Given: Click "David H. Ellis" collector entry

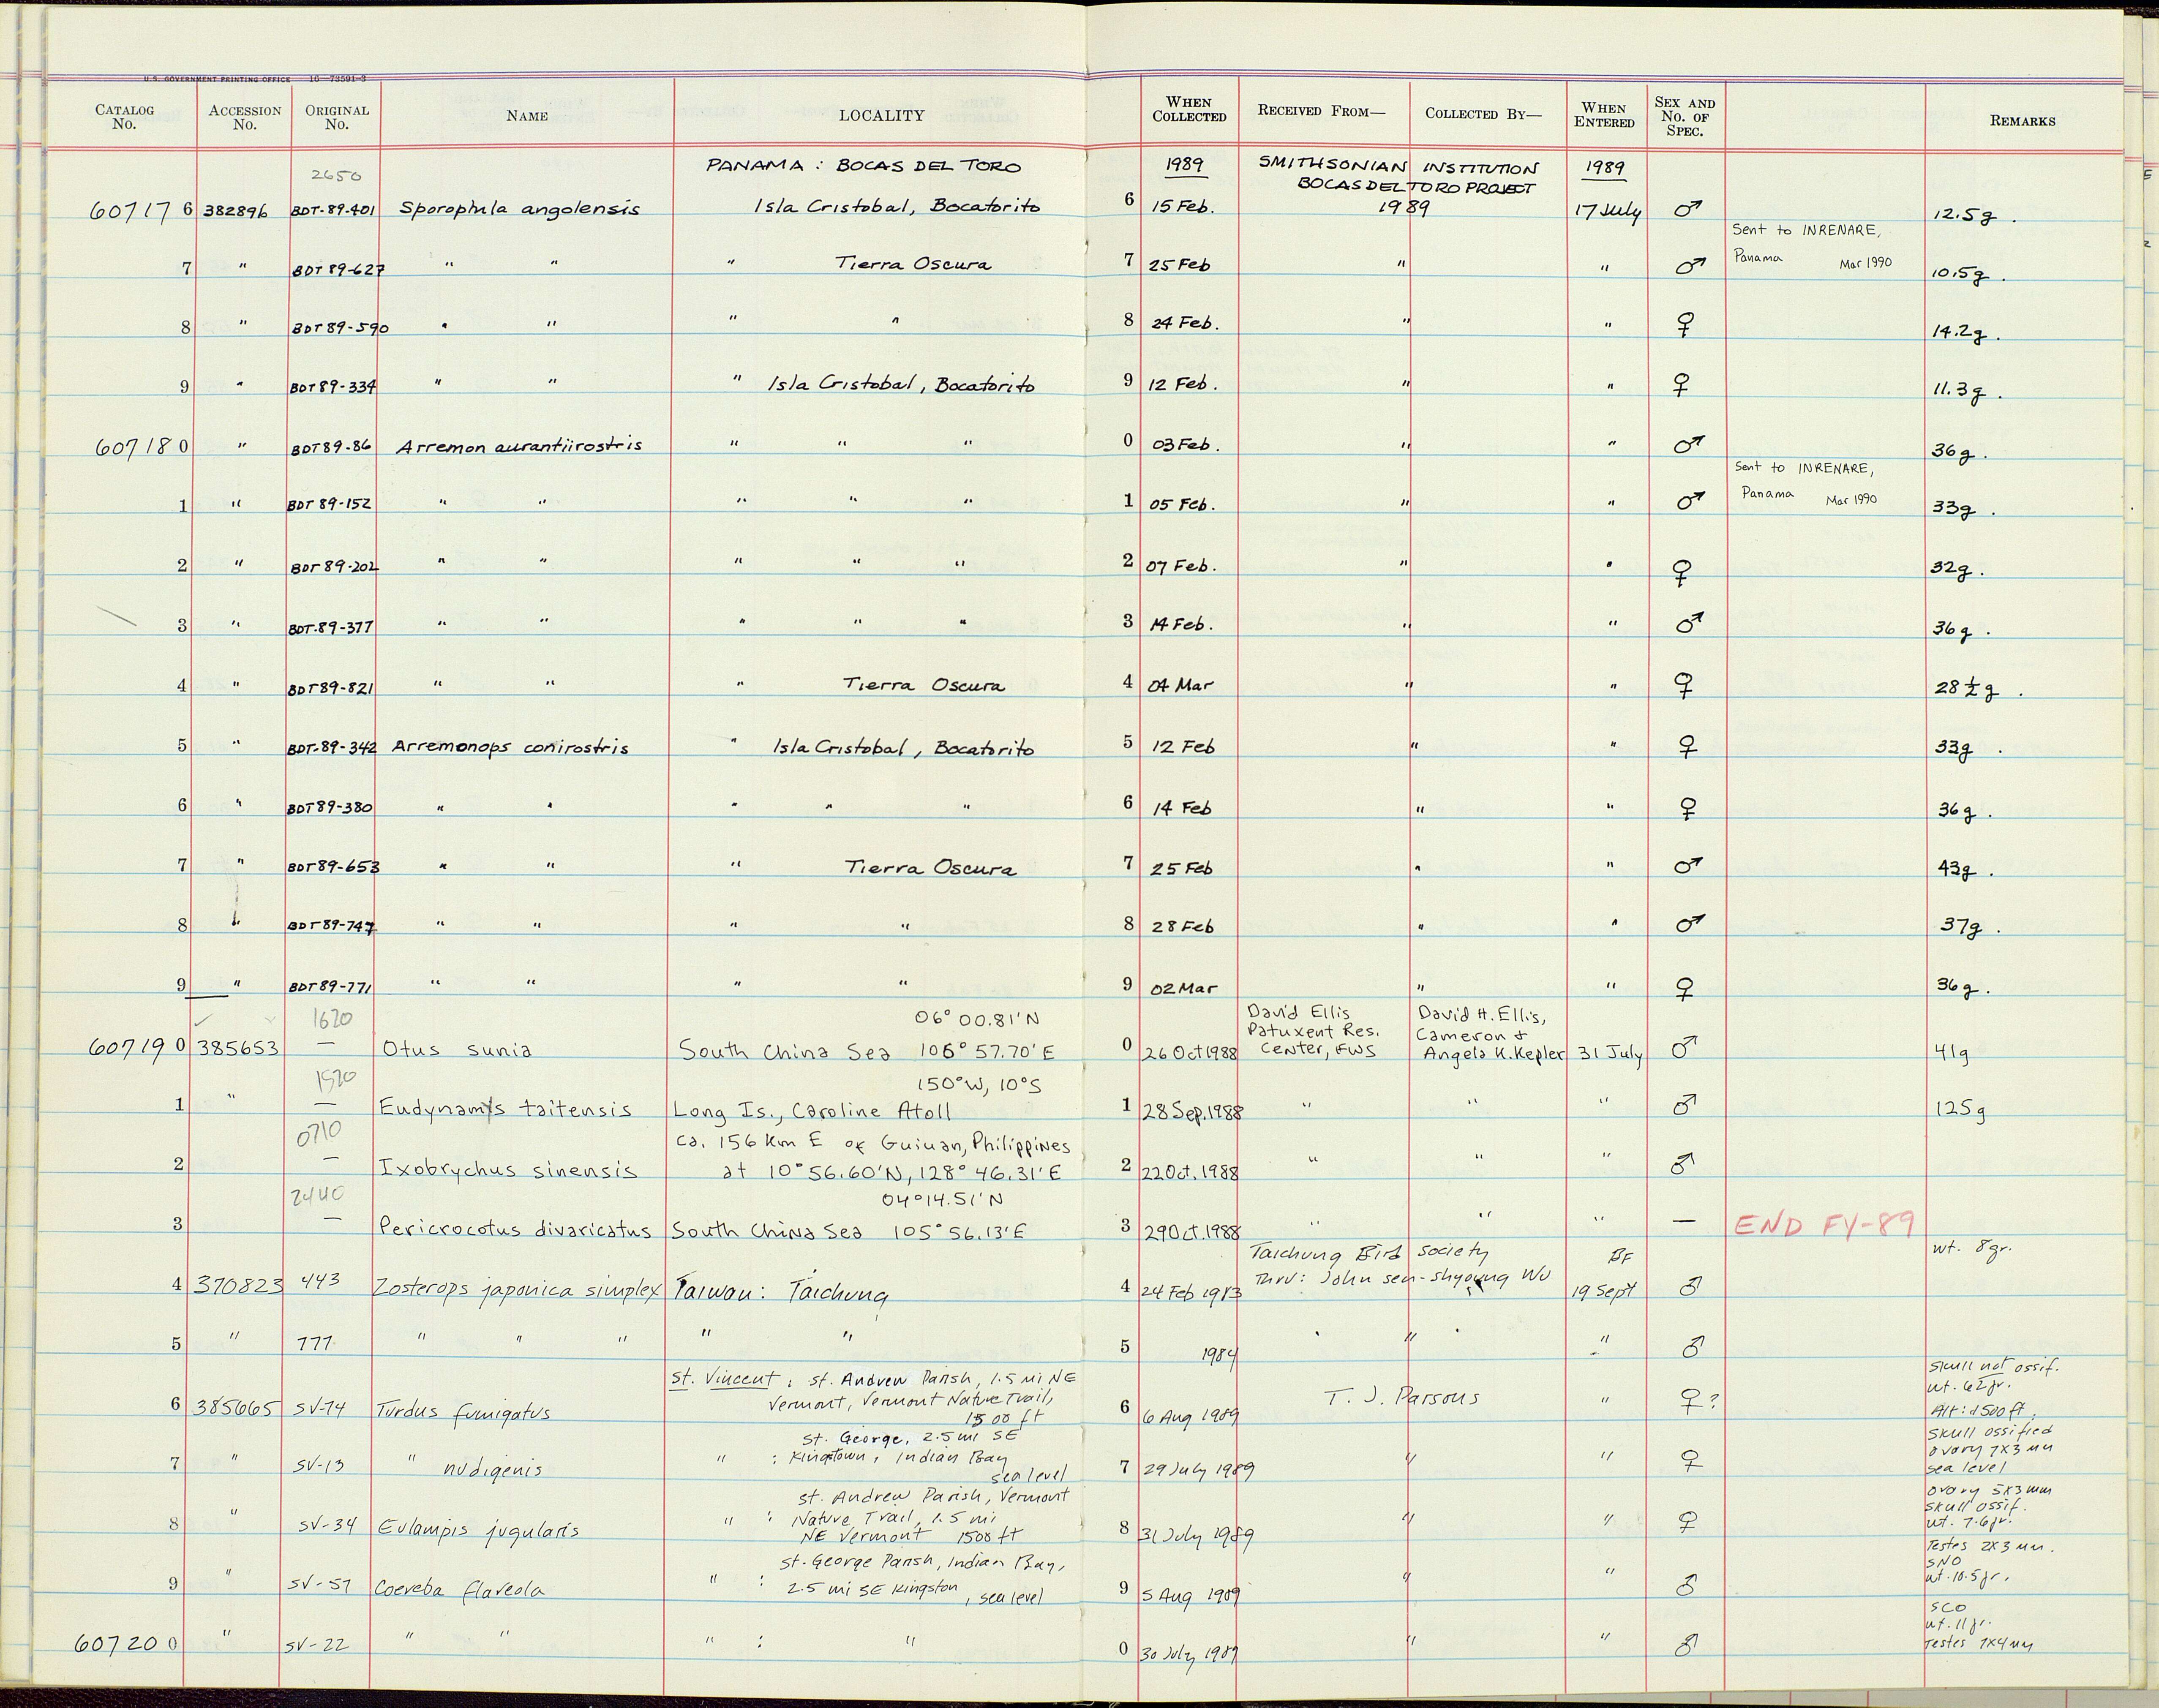Looking at the screenshot, I should (1482, 1016).
